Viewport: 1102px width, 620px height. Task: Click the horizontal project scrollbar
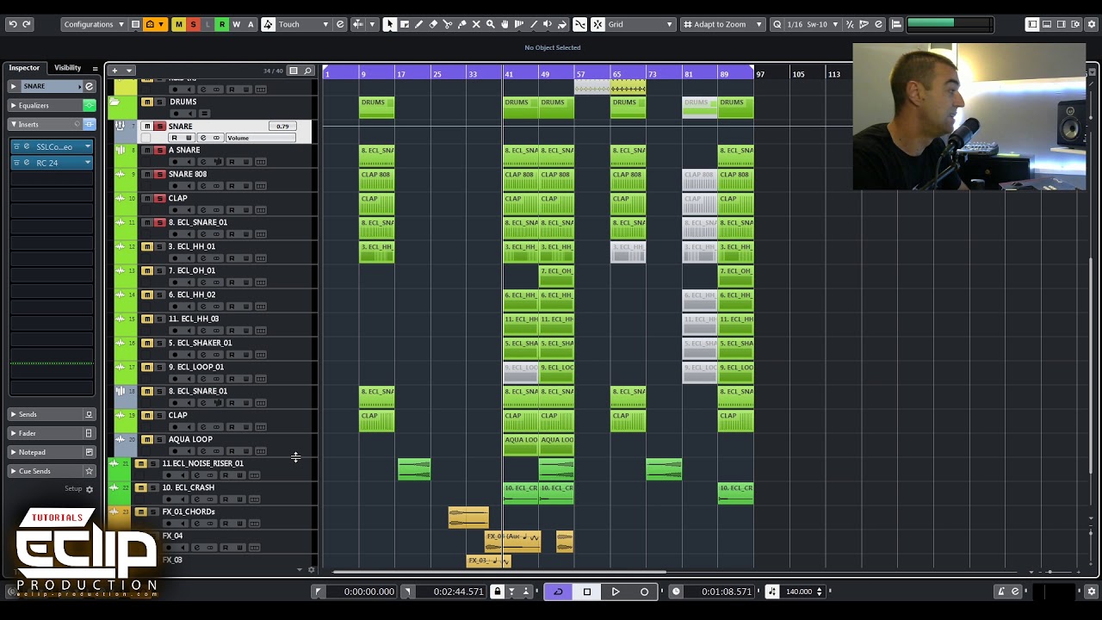pyautogui.click(x=499, y=572)
